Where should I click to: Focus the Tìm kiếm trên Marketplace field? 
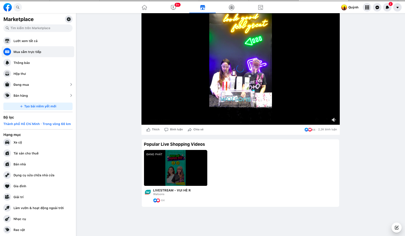tap(38, 28)
